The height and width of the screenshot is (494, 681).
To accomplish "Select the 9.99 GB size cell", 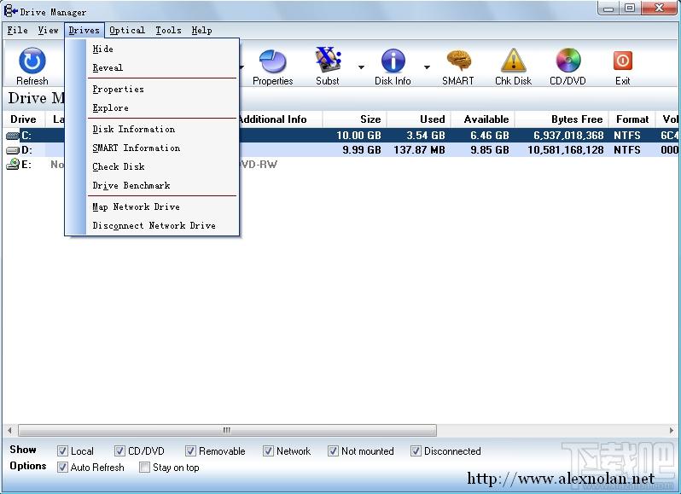I will click(362, 150).
